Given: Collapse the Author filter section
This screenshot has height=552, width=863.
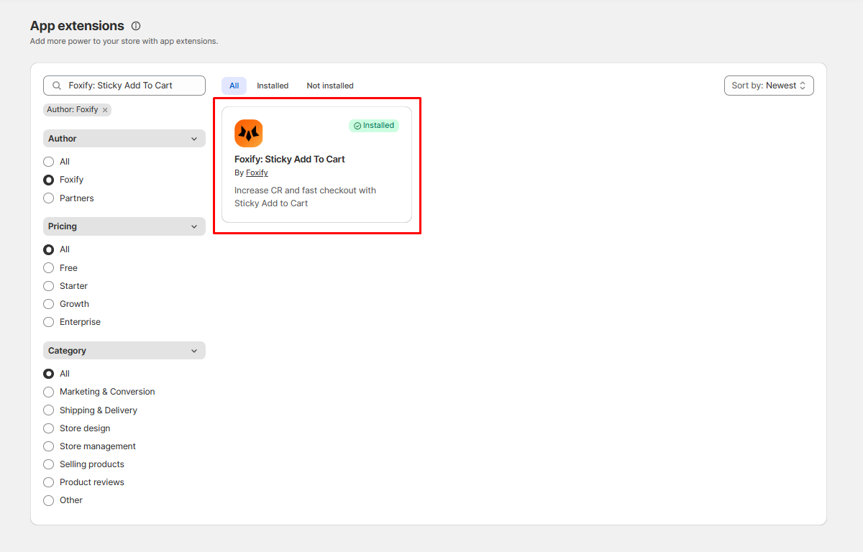Looking at the screenshot, I should coord(193,139).
